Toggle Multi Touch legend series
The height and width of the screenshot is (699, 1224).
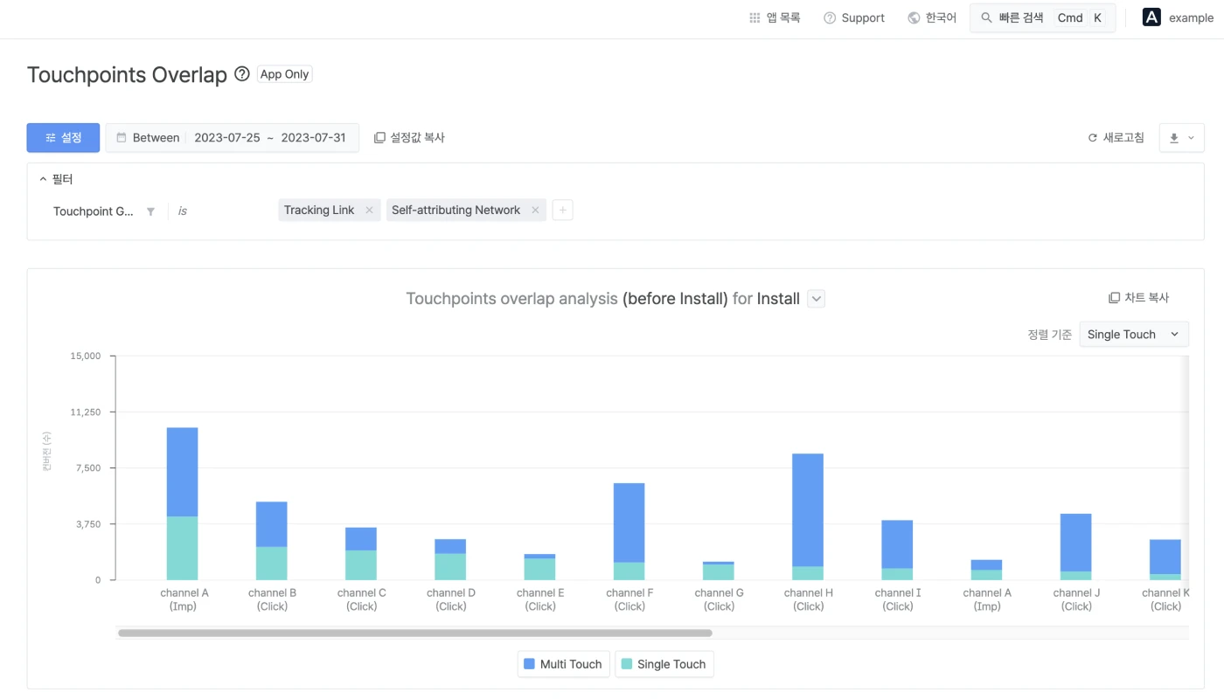coord(563,664)
